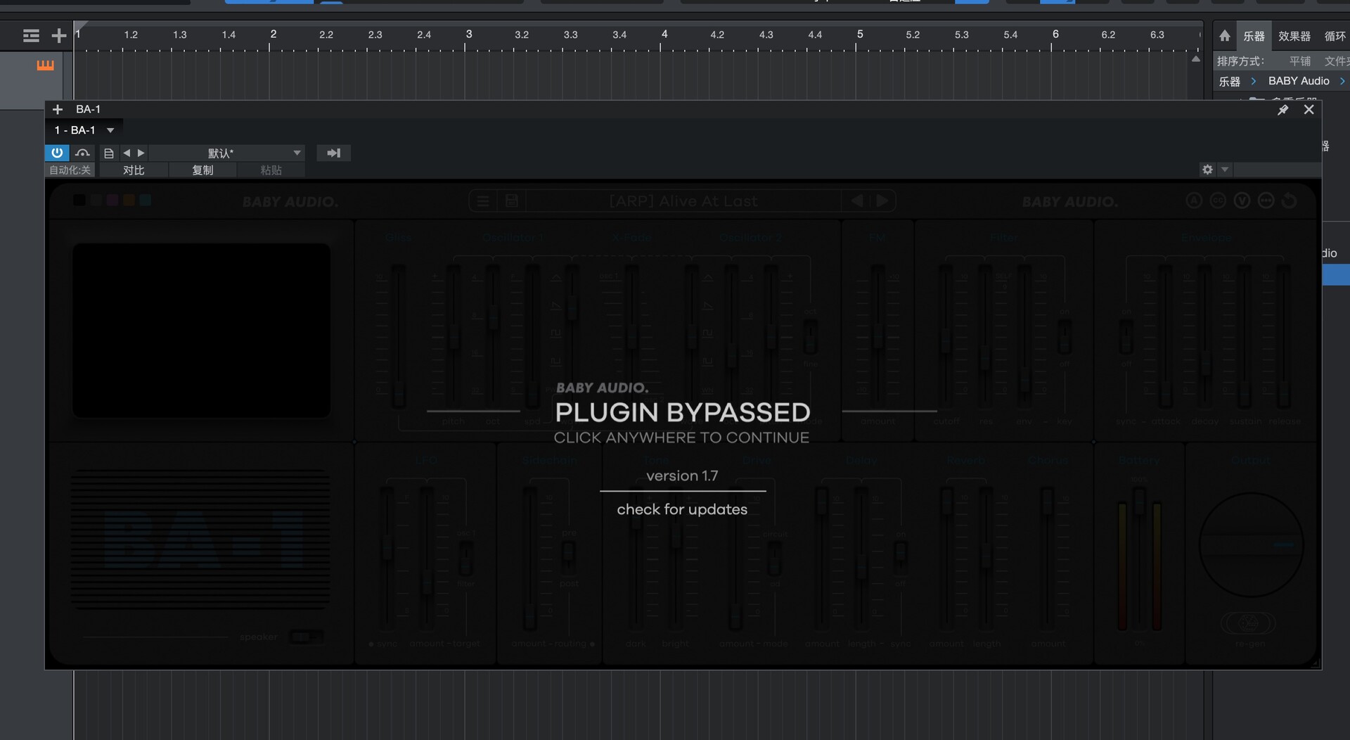Viewport: 1350px width, 740px height.
Task: Add a track with plus icon
Action: pyautogui.click(x=59, y=36)
